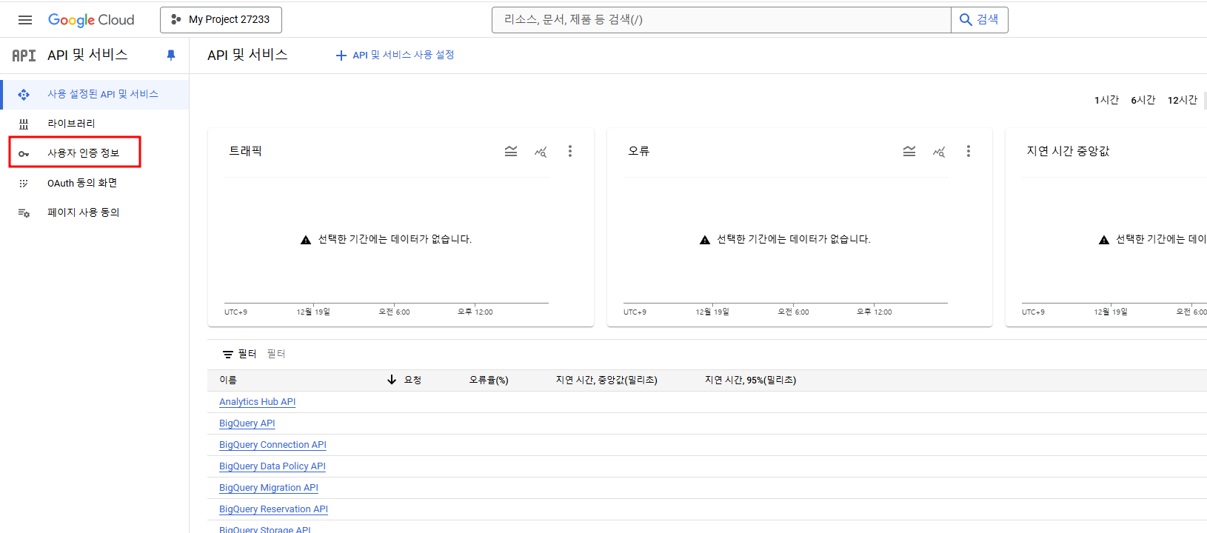Viewport: 1207px width, 533px height.
Task: Open more options on 트래픽 chart
Action: pos(570,151)
